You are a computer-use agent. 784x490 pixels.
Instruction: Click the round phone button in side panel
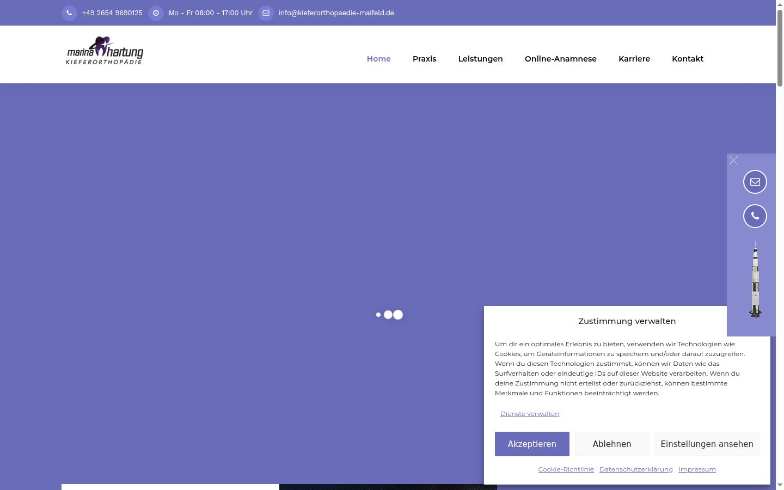pos(755,216)
